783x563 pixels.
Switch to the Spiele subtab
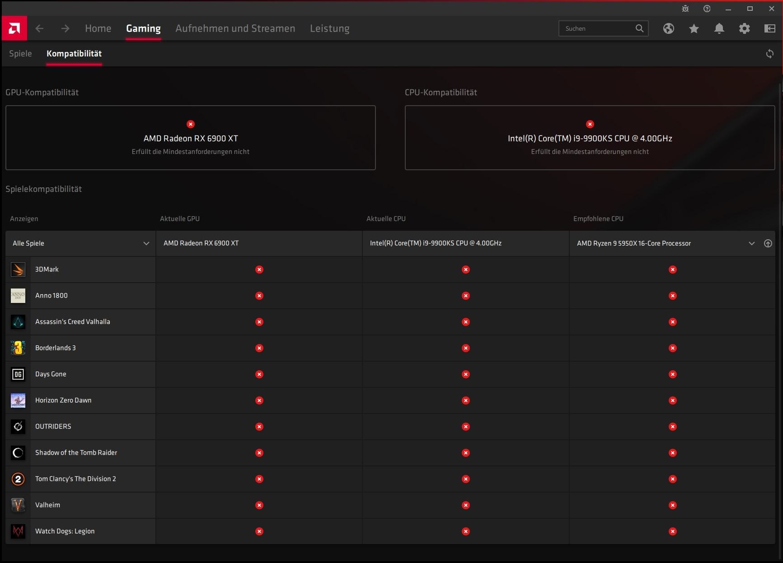click(x=20, y=54)
